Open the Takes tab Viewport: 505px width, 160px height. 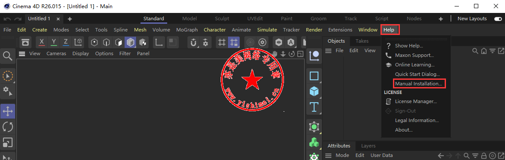click(362, 41)
